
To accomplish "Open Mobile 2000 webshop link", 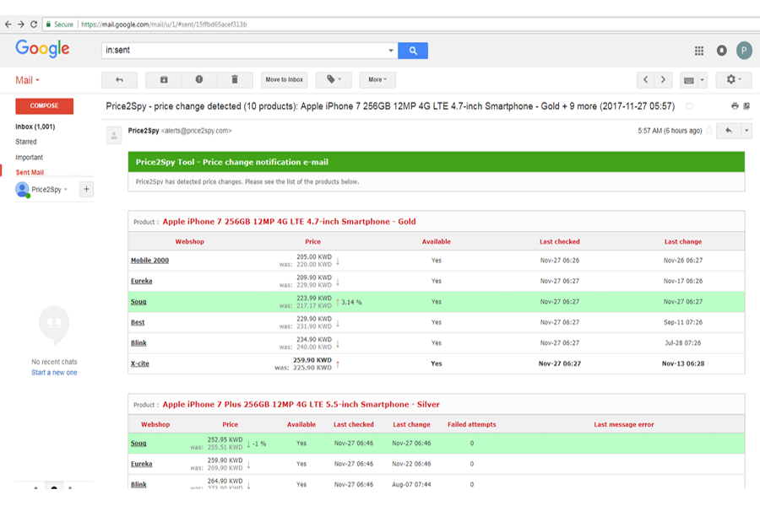I will 149,261.
